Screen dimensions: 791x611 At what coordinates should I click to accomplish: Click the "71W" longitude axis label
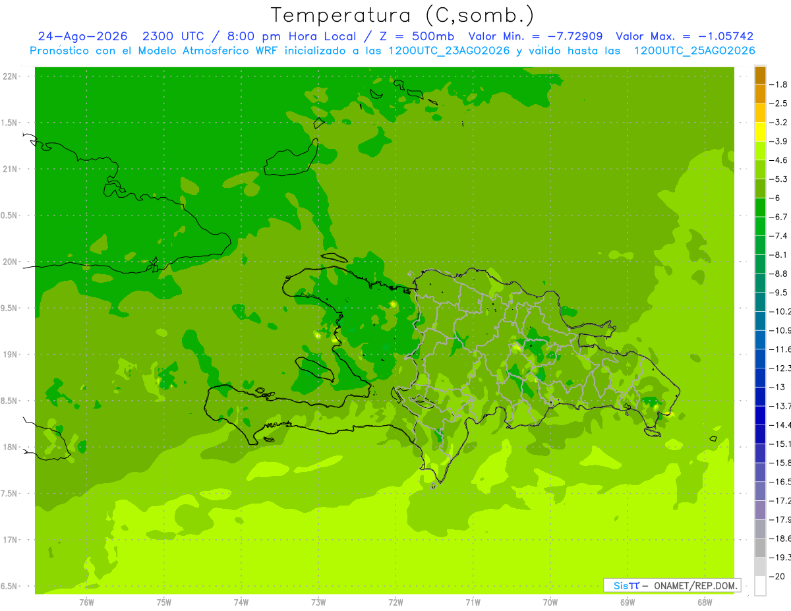pyautogui.click(x=473, y=602)
